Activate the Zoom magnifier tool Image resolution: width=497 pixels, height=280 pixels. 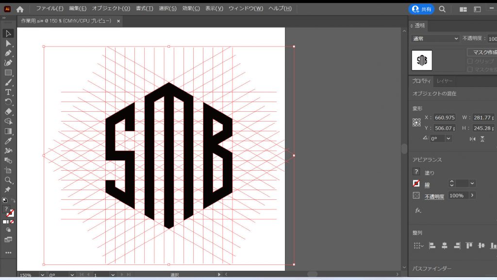point(8,180)
